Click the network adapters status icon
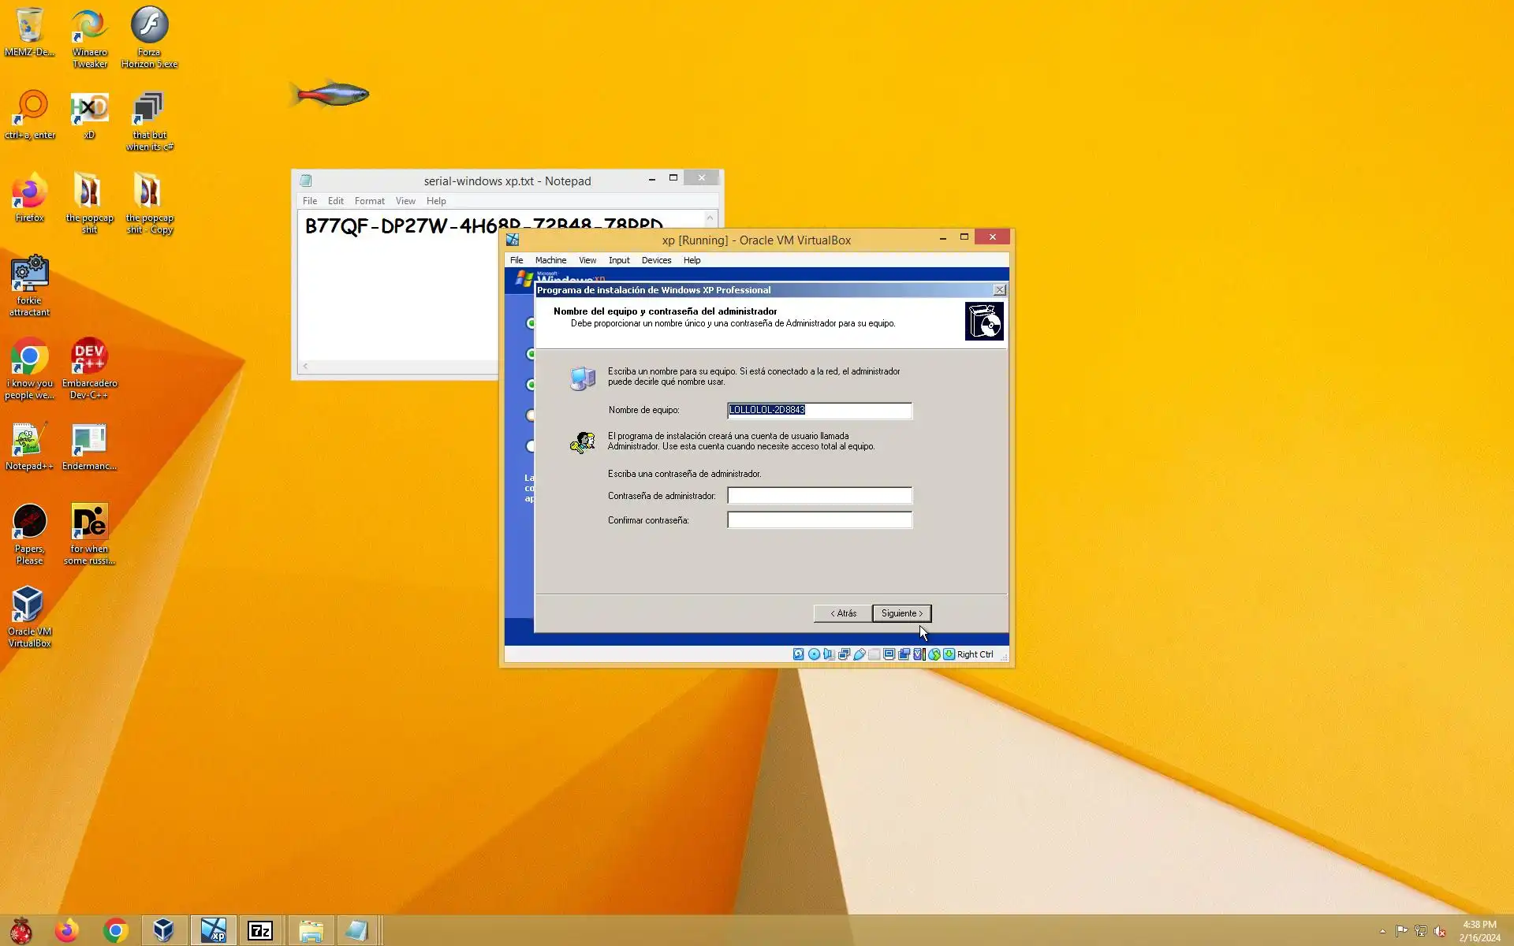 click(x=844, y=654)
